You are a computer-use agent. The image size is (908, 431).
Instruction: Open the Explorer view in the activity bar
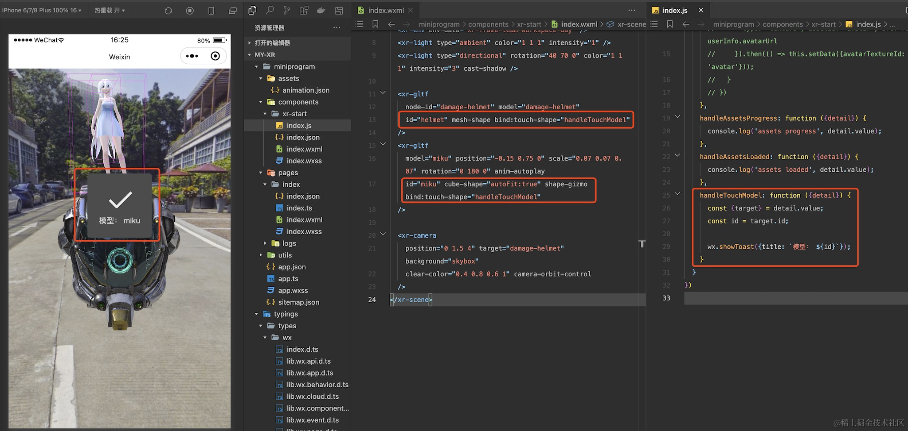(252, 10)
